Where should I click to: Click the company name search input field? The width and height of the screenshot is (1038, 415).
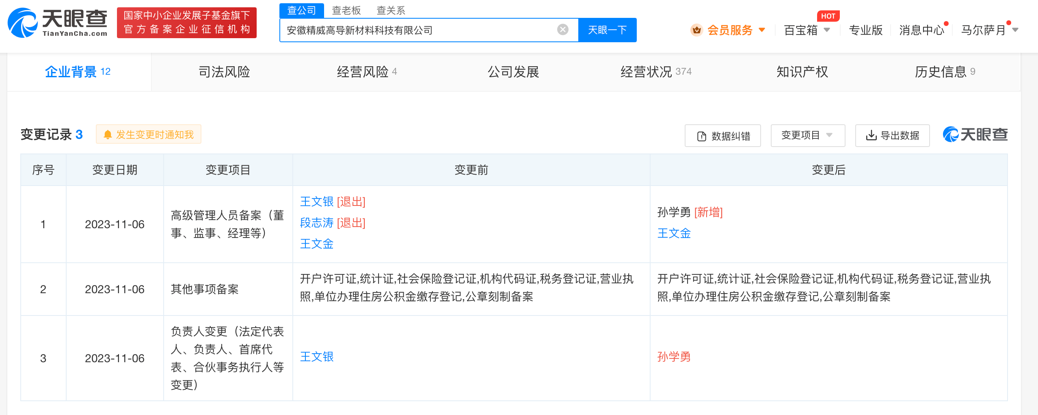pos(418,30)
